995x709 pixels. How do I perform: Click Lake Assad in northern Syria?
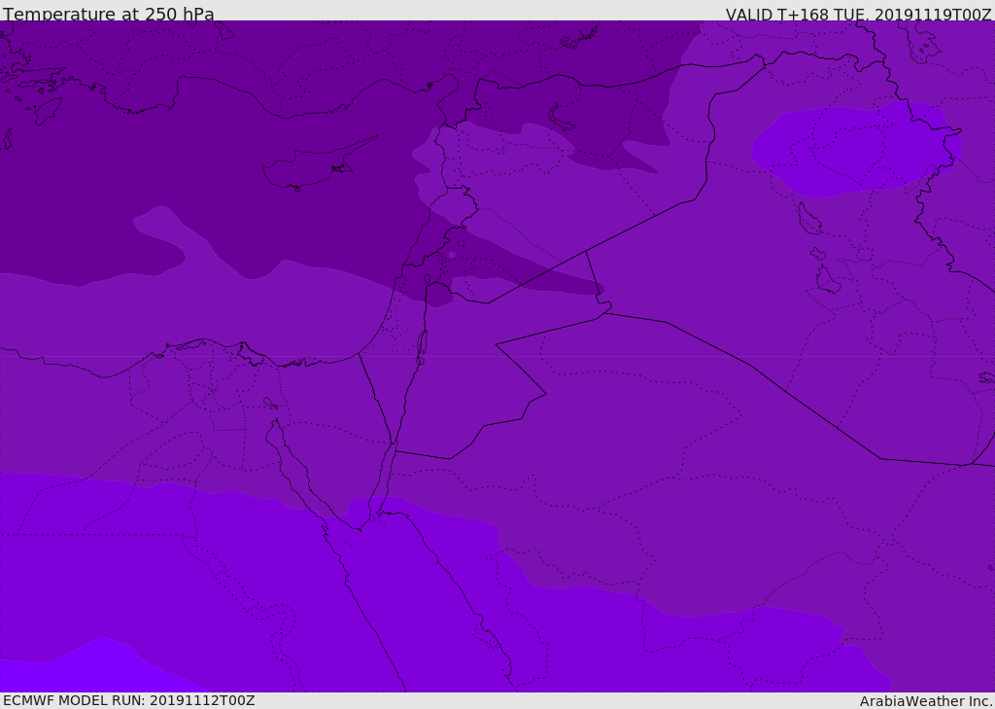(563, 118)
